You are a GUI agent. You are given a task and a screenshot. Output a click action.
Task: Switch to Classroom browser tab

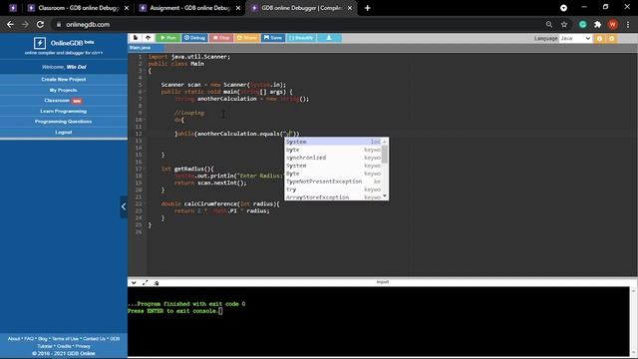pyautogui.click(x=78, y=8)
